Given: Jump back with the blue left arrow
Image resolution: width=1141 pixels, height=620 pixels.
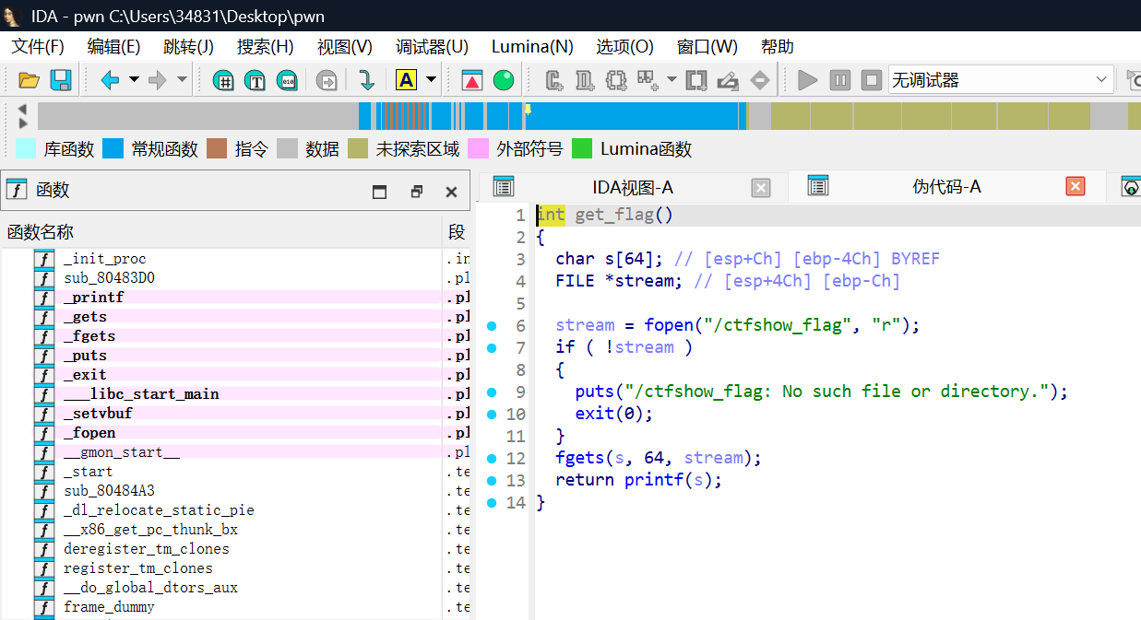Looking at the screenshot, I should (x=111, y=80).
